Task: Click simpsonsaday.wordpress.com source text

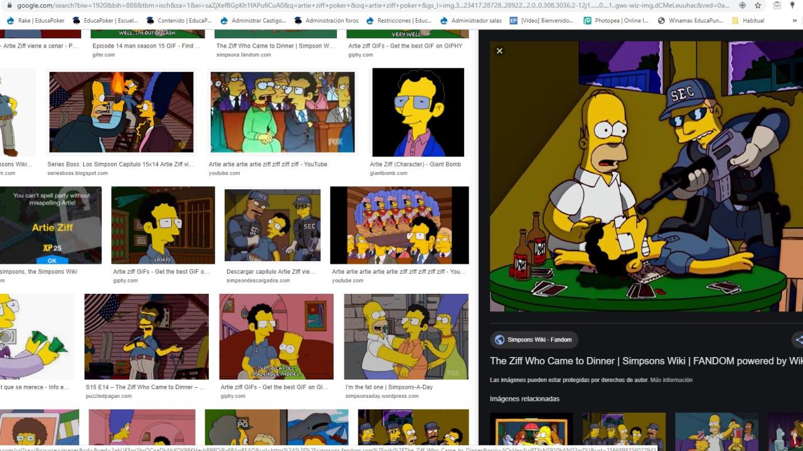Action: coord(381,396)
